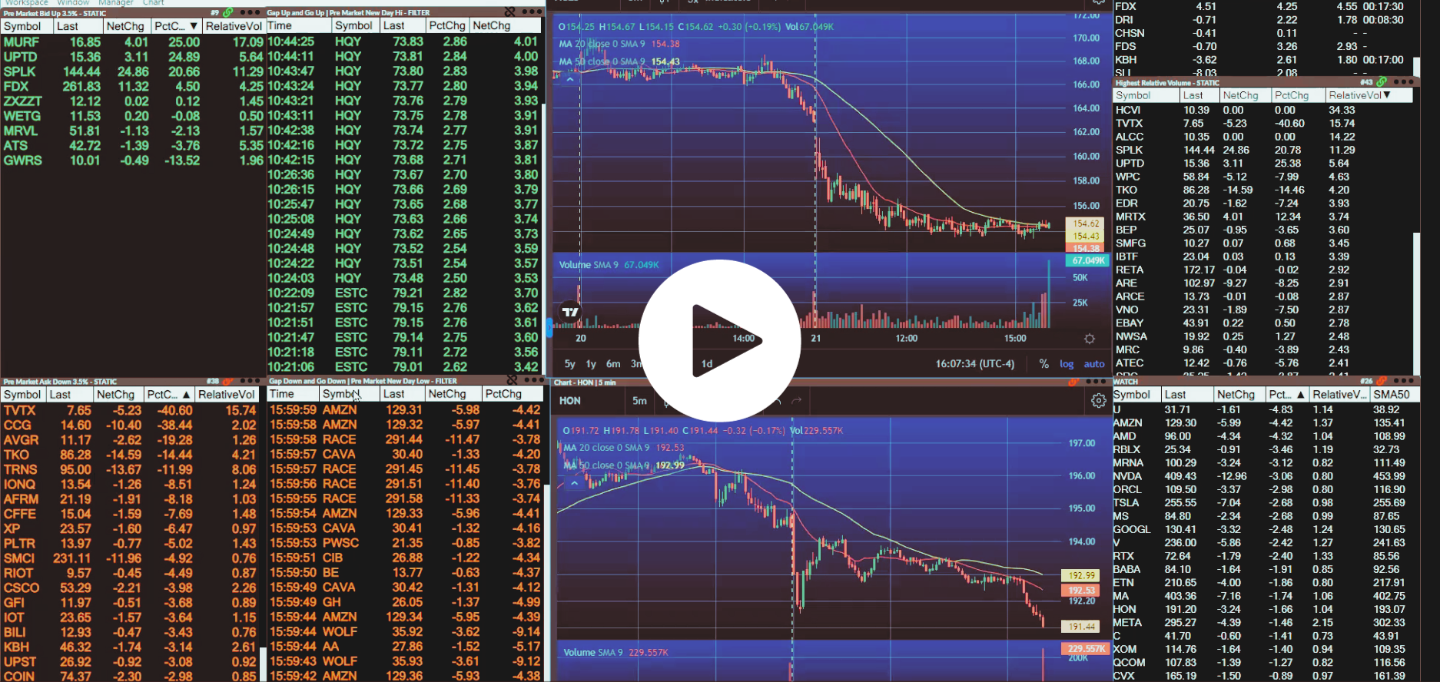Open three-dot menu of Gap Up and Go Up panel
This screenshot has height=682, width=1440.
click(532, 12)
